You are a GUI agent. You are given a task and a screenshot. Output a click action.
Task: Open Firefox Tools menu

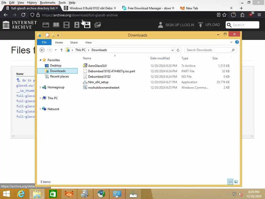[62, 3]
